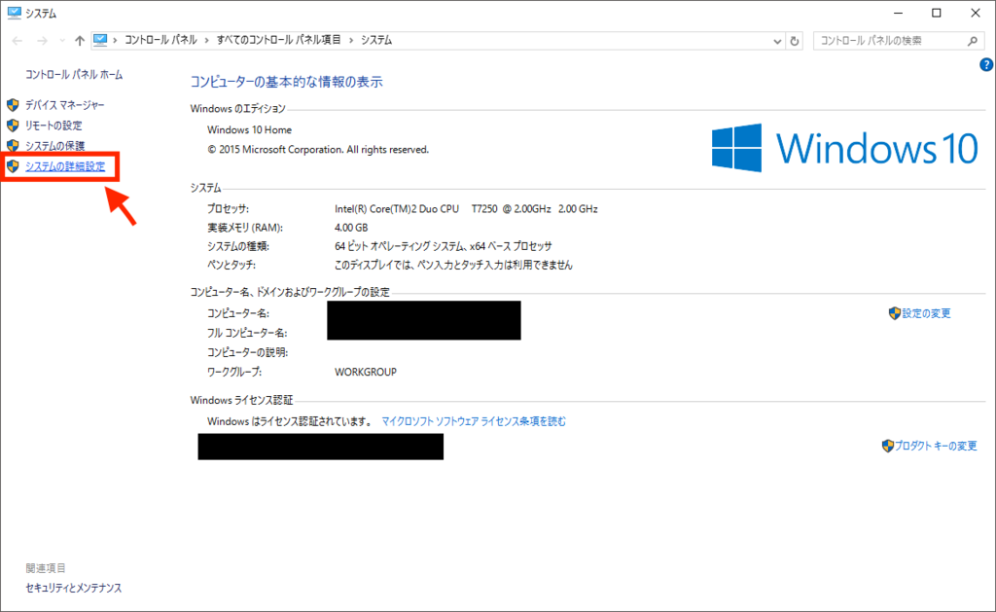Click the System window title icon

click(x=14, y=13)
